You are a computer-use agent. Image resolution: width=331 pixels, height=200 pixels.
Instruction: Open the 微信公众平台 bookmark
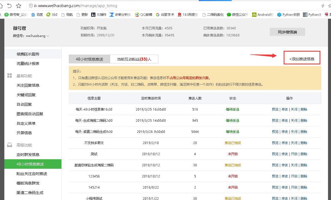click(240, 15)
